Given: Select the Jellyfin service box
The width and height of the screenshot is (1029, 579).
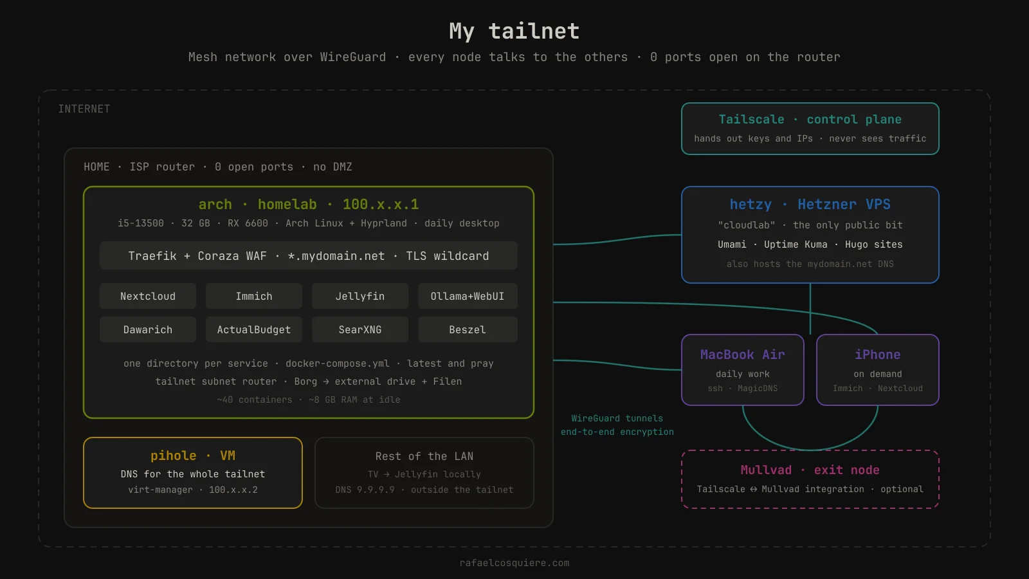Looking at the screenshot, I should 360,296.
